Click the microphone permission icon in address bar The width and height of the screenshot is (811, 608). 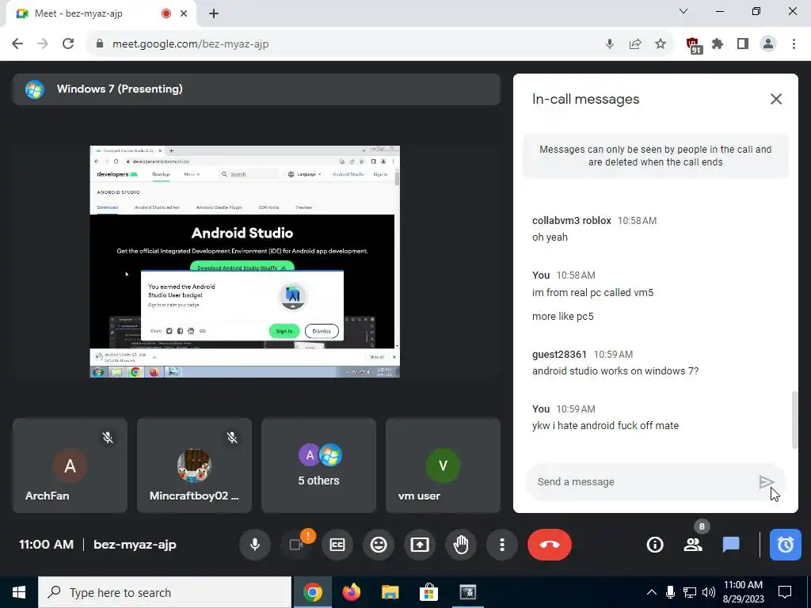click(x=610, y=44)
